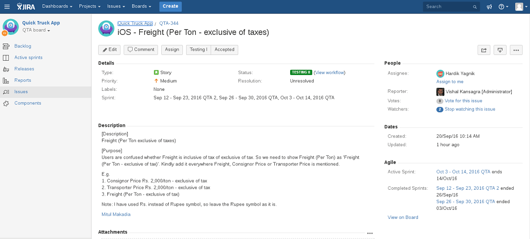Viewport: 530px width, 239px height.
Task: Click the watchers count badge
Action: (x=440, y=109)
